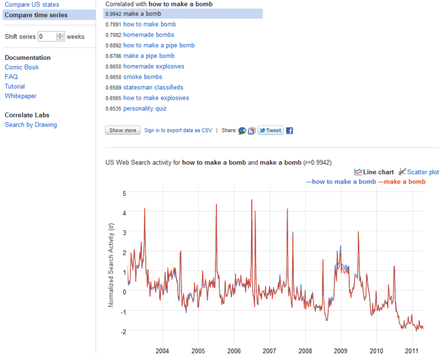Open the FAQ link

coord(11,77)
